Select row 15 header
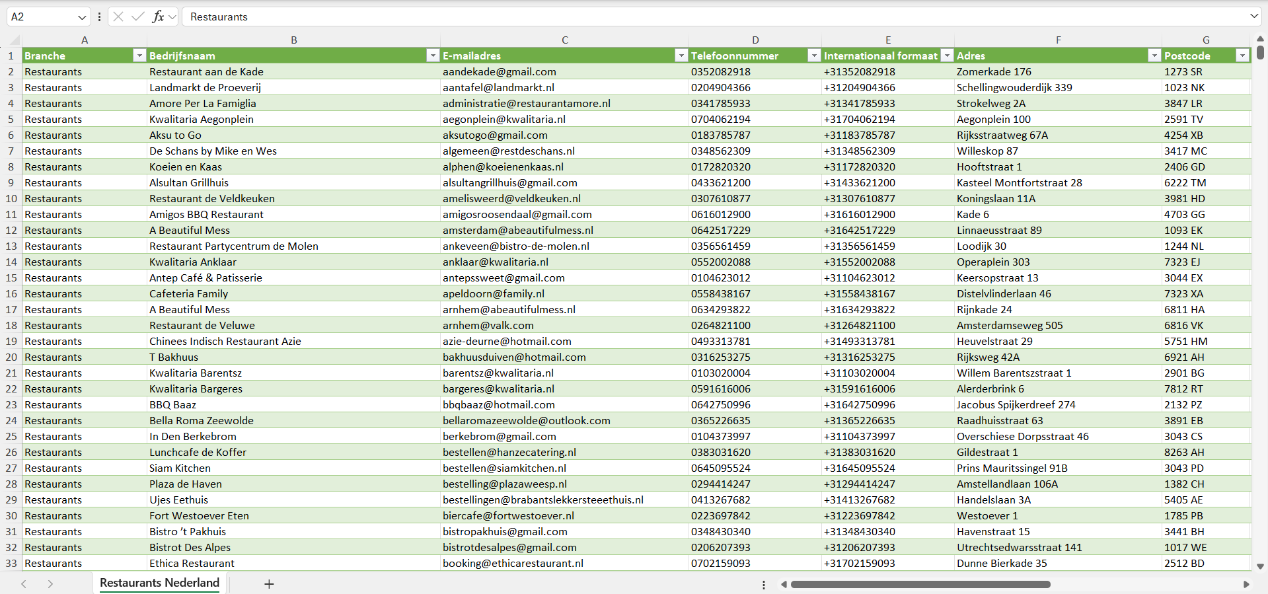The width and height of the screenshot is (1268, 594). pos(11,278)
